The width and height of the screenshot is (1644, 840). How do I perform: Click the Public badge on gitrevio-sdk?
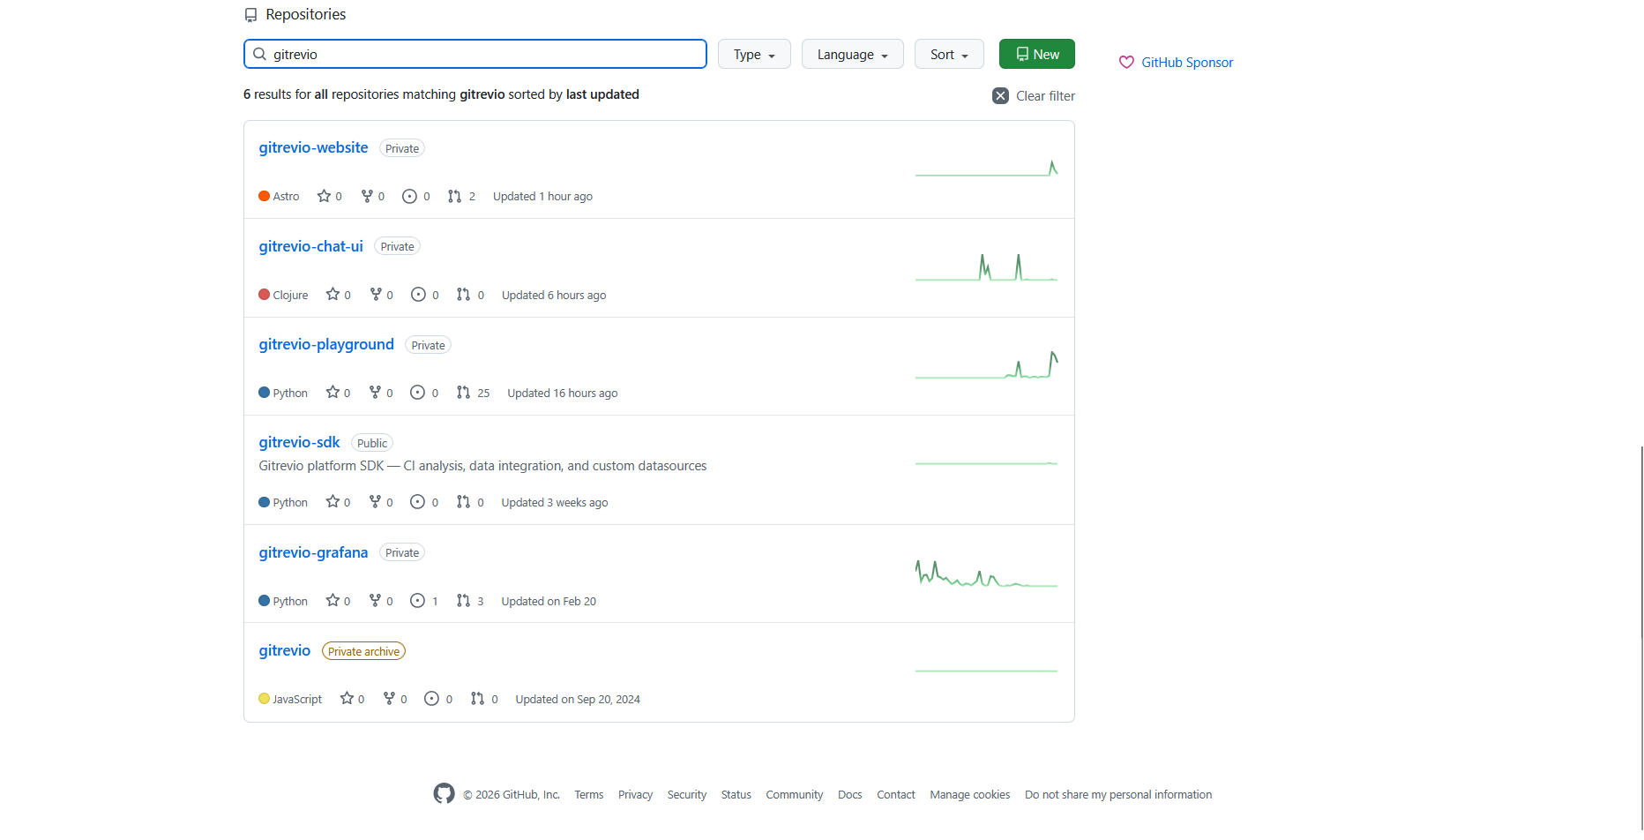(x=372, y=443)
